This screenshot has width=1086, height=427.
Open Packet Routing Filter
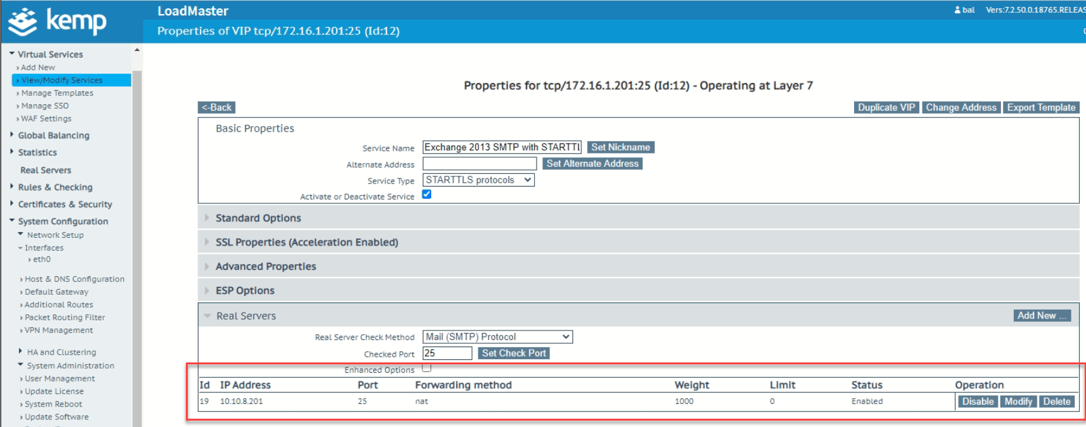(65, 318)
